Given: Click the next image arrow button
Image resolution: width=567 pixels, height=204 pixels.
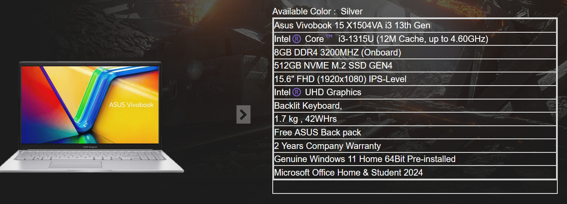Looking at the screenshot, I should coord(243,114).
